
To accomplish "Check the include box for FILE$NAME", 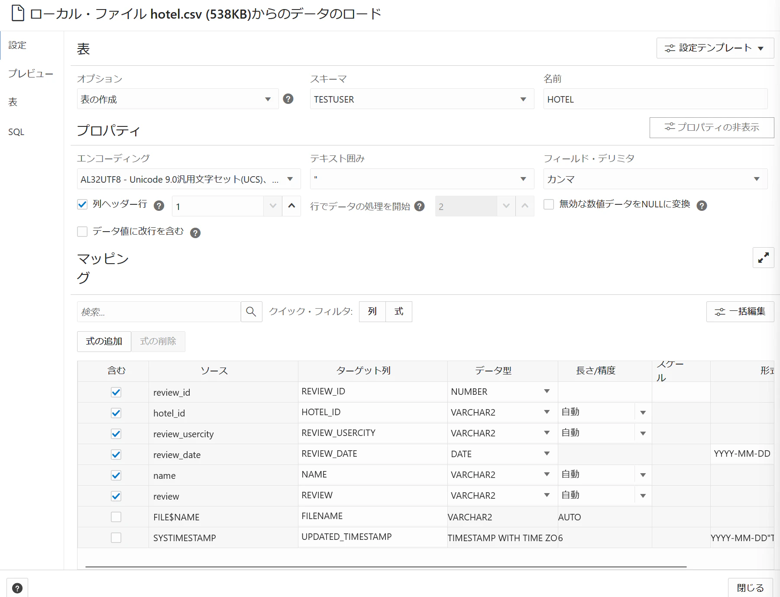I will click(116, 517).
